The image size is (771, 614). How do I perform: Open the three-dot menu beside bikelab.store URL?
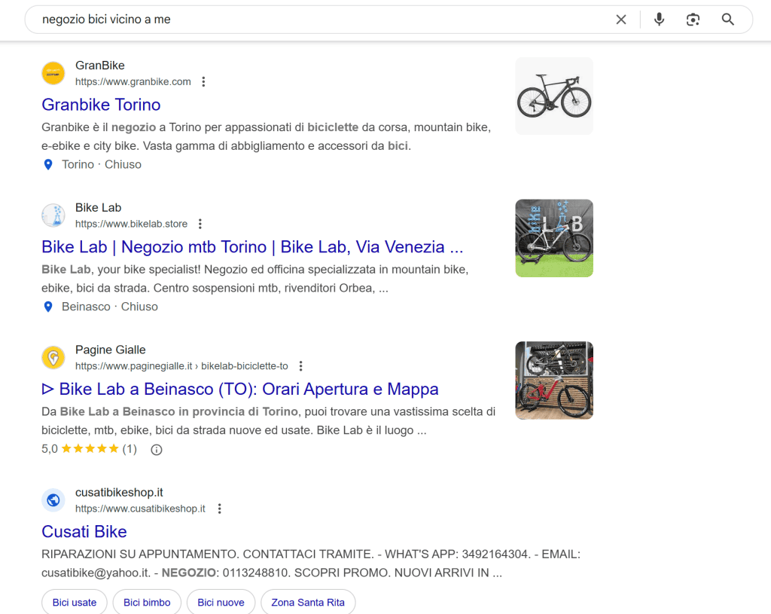[x=200, y=224]
